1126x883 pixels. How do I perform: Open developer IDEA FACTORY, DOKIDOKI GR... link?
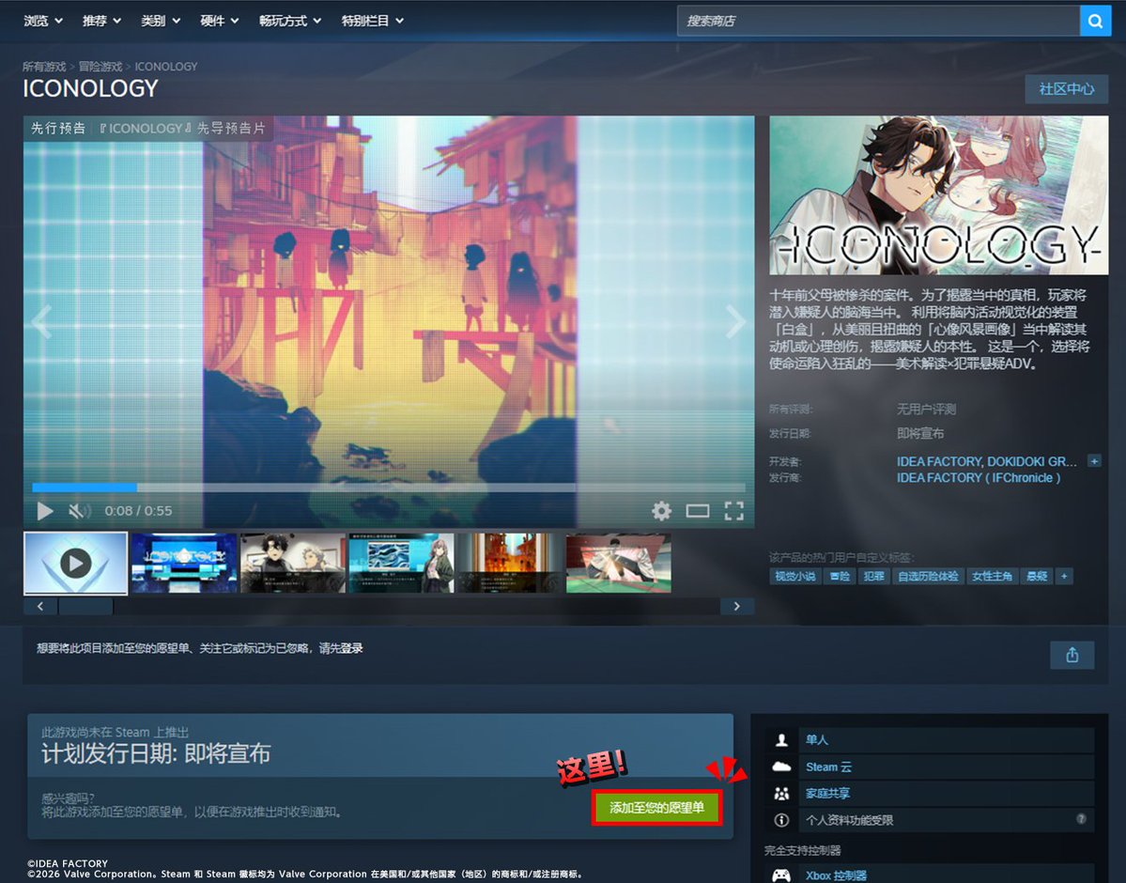click(987, 461)
